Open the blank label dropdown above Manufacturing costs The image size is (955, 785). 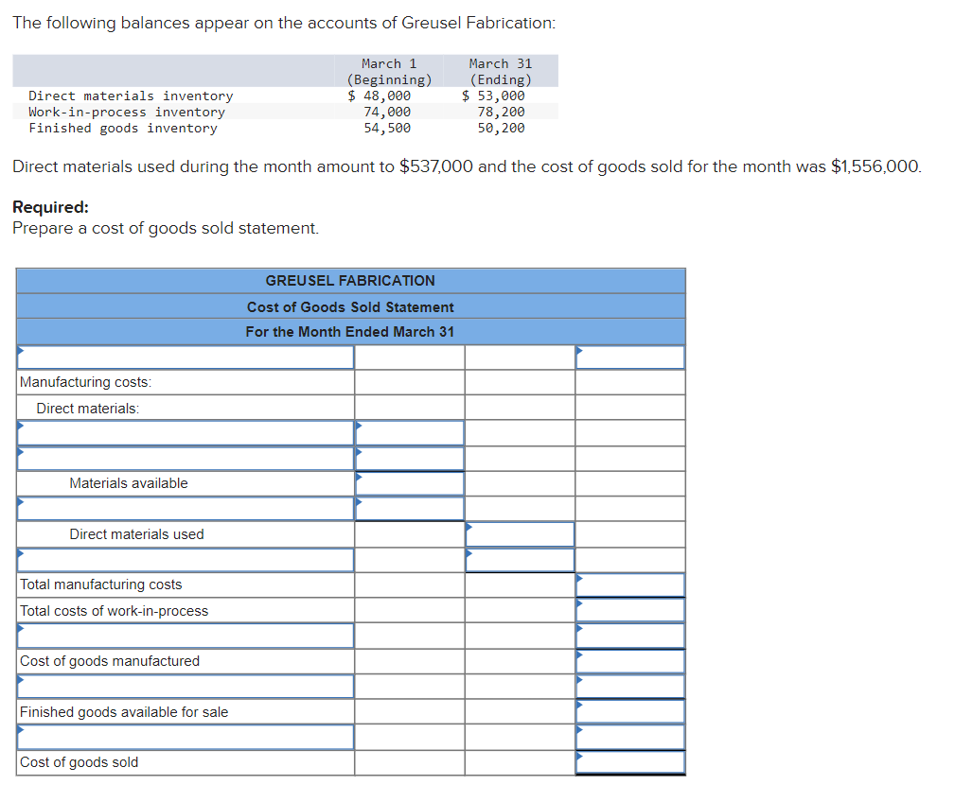(x=186, y=358)
